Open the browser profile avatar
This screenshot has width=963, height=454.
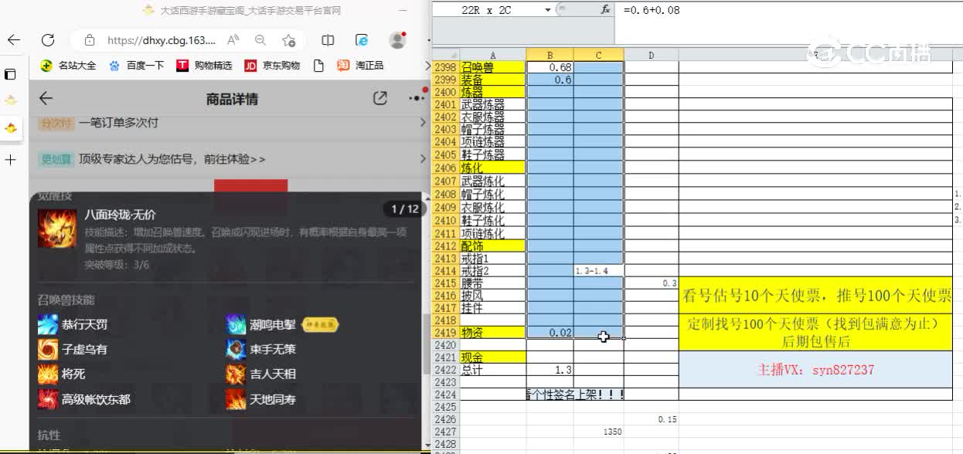coord(397,40)
